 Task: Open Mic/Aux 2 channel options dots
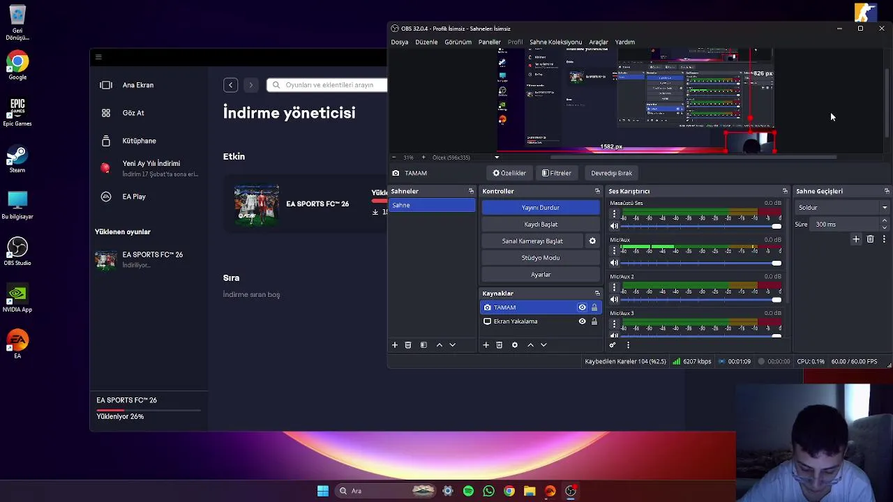click(615, 289)
